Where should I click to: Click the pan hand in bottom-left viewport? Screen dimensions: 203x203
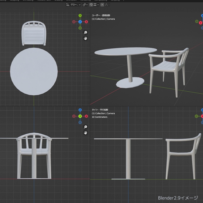pyautogui.click(x=86, y=133)
